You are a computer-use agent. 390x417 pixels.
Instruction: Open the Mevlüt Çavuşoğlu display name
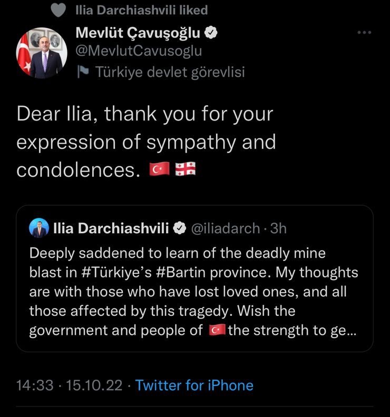point(138,33)
